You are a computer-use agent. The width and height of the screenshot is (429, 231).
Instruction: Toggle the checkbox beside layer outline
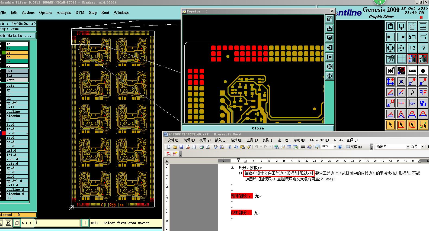click(x=1, y=112)
